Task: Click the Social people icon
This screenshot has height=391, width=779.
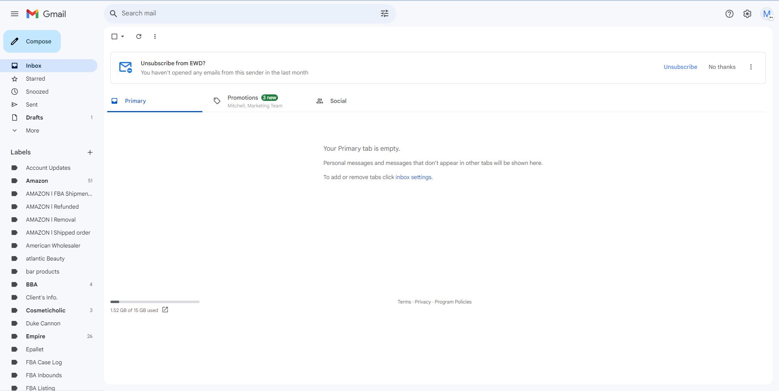Action: 320,101
